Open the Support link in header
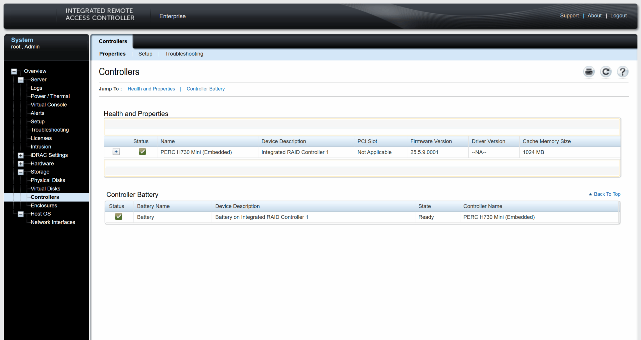This screenshot has height=340, width=641. click(569, 15)
